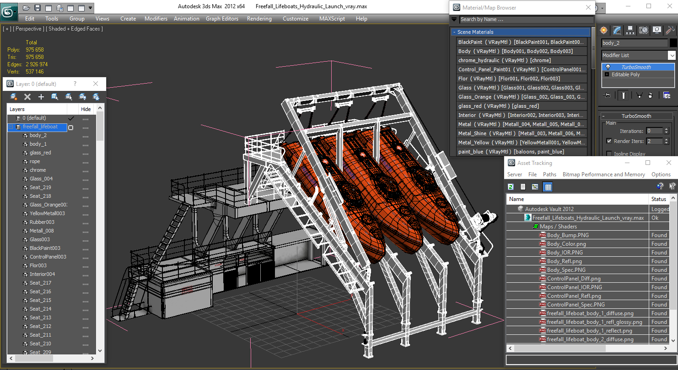
Task: Toggle Show End Result icon
Action: click(623, 95)
